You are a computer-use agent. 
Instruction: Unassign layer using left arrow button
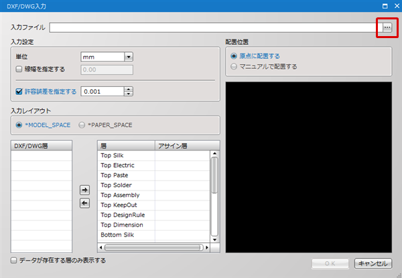pyautogui.click(x=84, y=203)
